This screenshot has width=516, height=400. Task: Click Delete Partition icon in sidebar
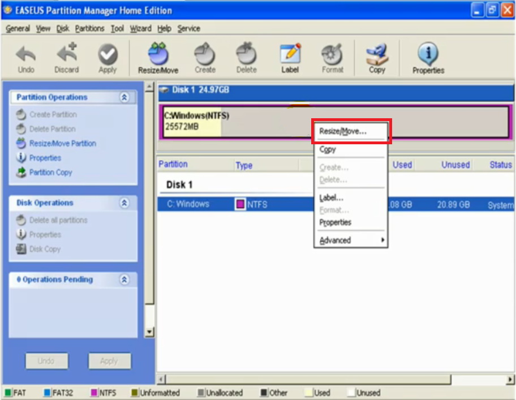point(21,129)
